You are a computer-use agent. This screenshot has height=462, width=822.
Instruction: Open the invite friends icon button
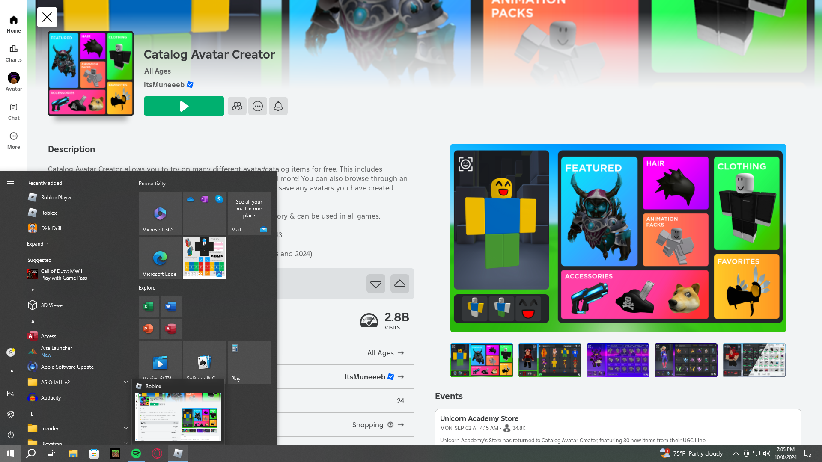[x=237, y=106]
